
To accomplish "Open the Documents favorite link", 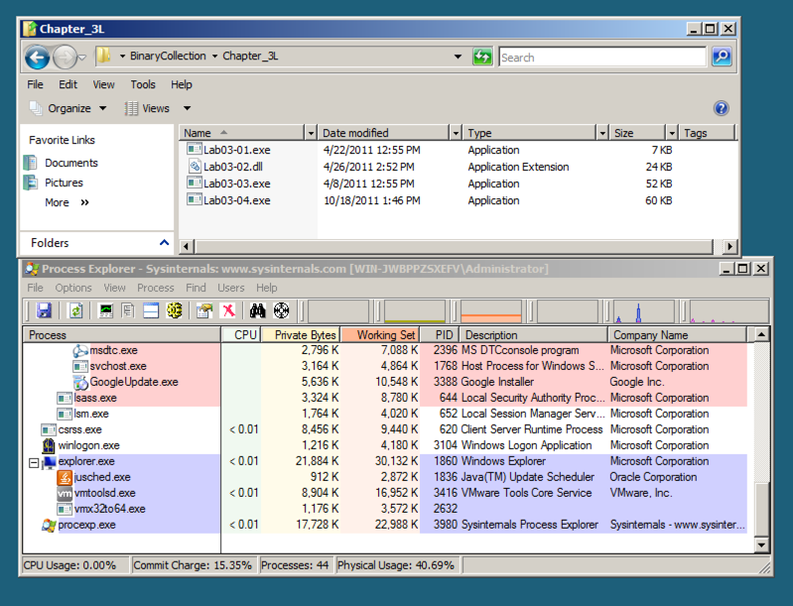I will [x=70, y=163].
